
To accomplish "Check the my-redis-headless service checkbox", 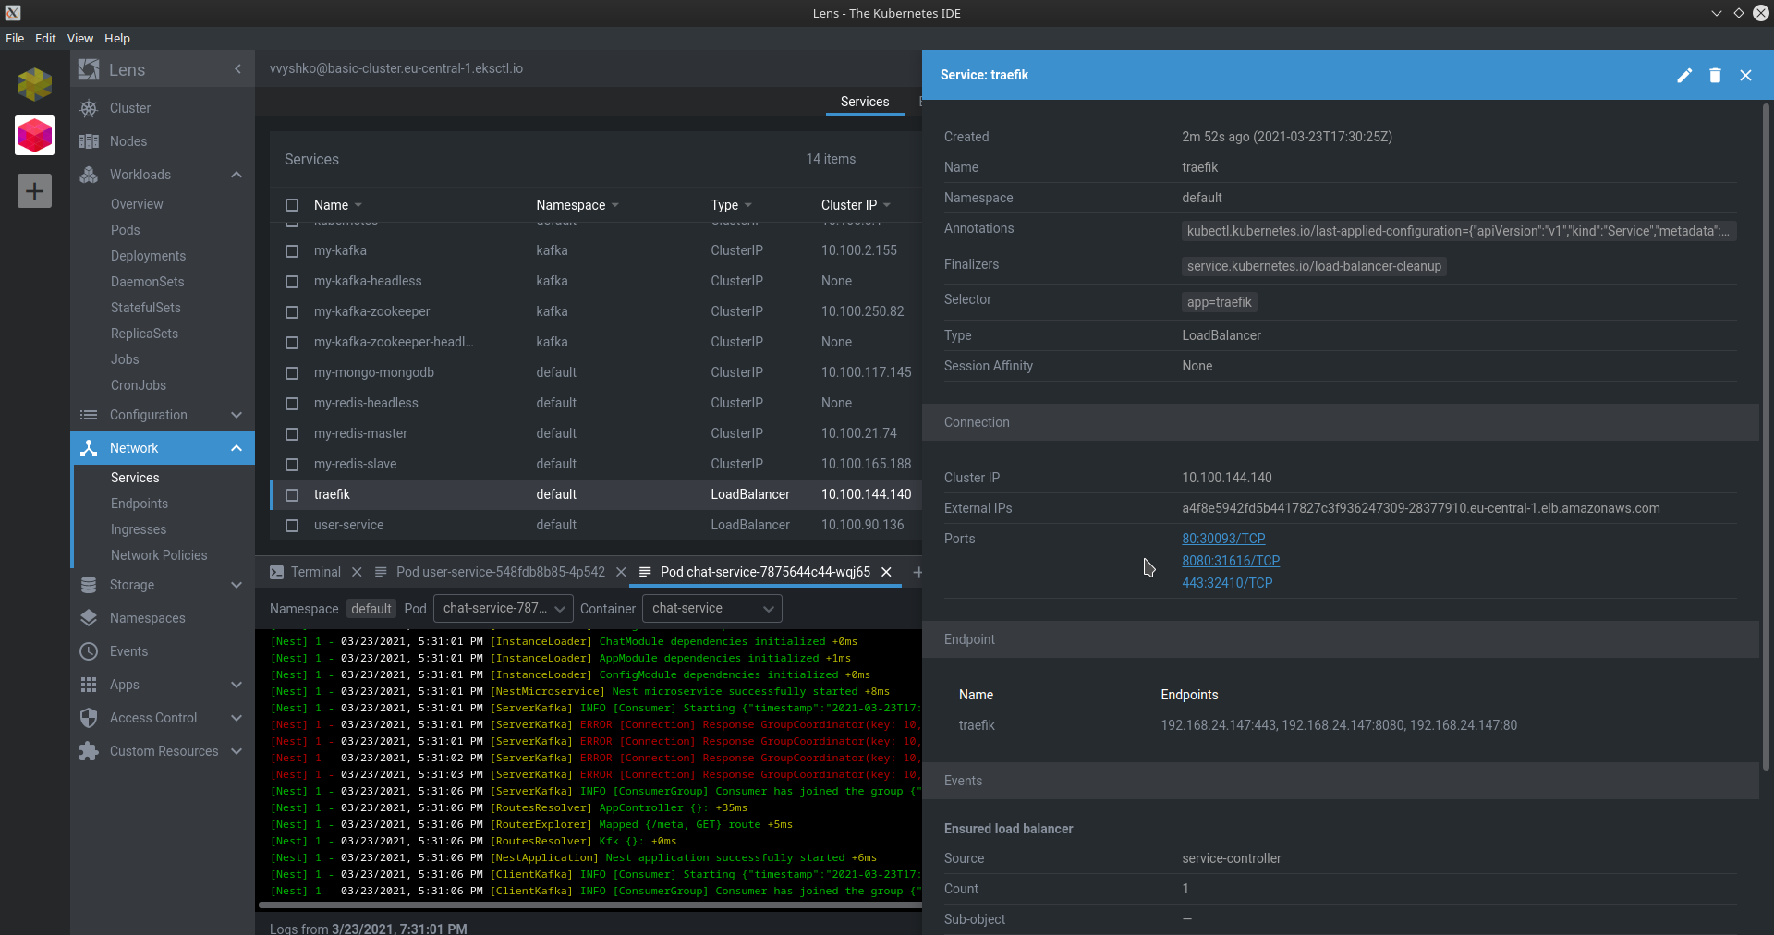I will (292, 403).
